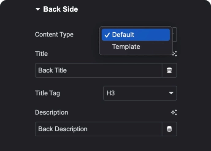Choose Template from the Content Type list
This screenshot has height=151, width=211.
pyautogui.click(x=136, y=47)
